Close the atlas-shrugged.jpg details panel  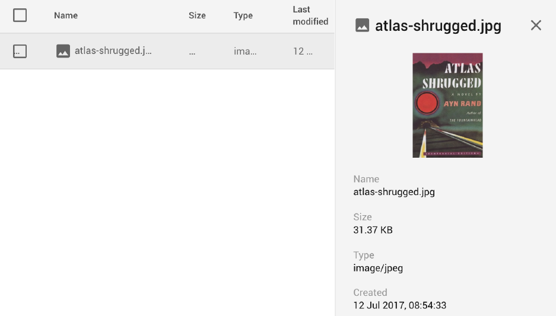tap(536, 25)
